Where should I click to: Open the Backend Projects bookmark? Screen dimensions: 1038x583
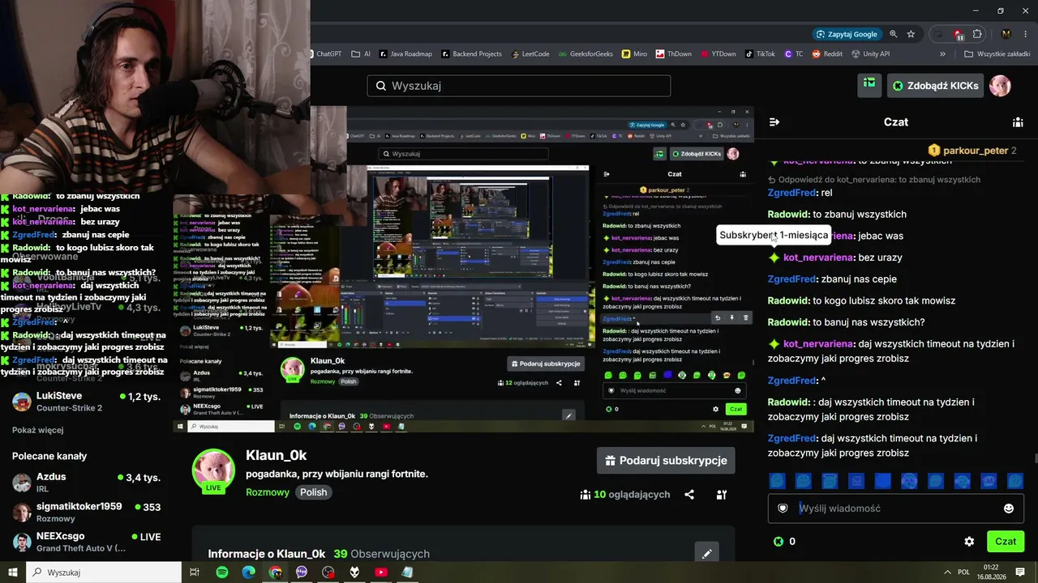coord(471,54)
